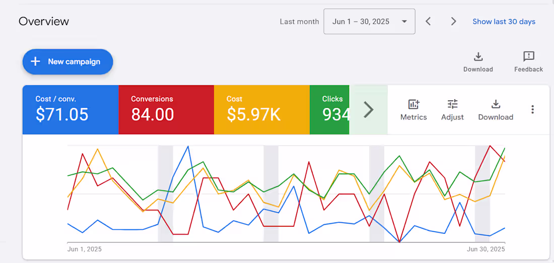Click the Overview heading
Screen dimensions: 554x263
click(x=44, y=22)
